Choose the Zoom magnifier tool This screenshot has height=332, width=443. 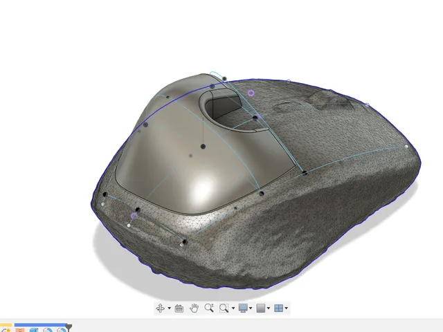(x=209, y=308)
